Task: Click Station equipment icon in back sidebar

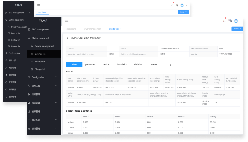Action: [6, 20]
